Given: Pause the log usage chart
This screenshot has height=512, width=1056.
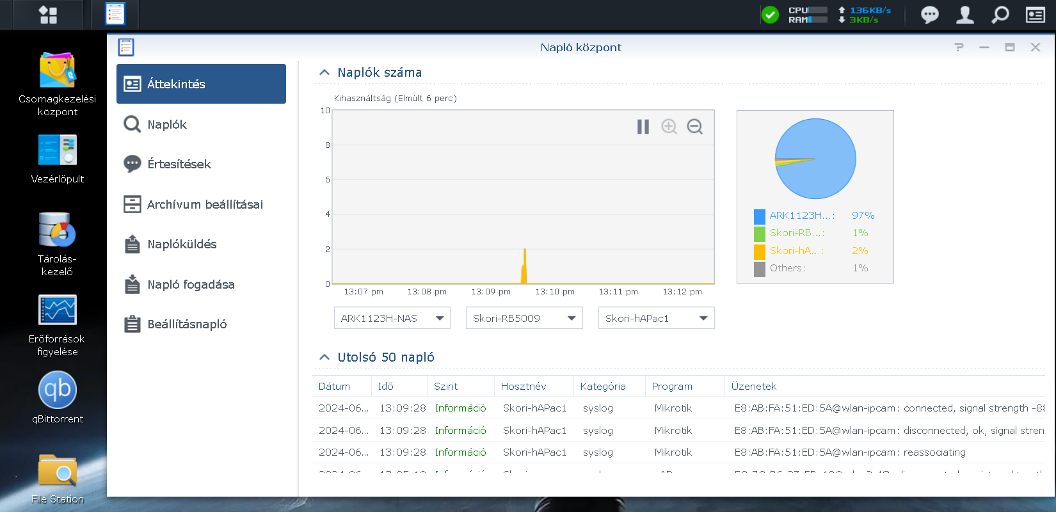Looking at the screenshot, I should tap(643, 127).
